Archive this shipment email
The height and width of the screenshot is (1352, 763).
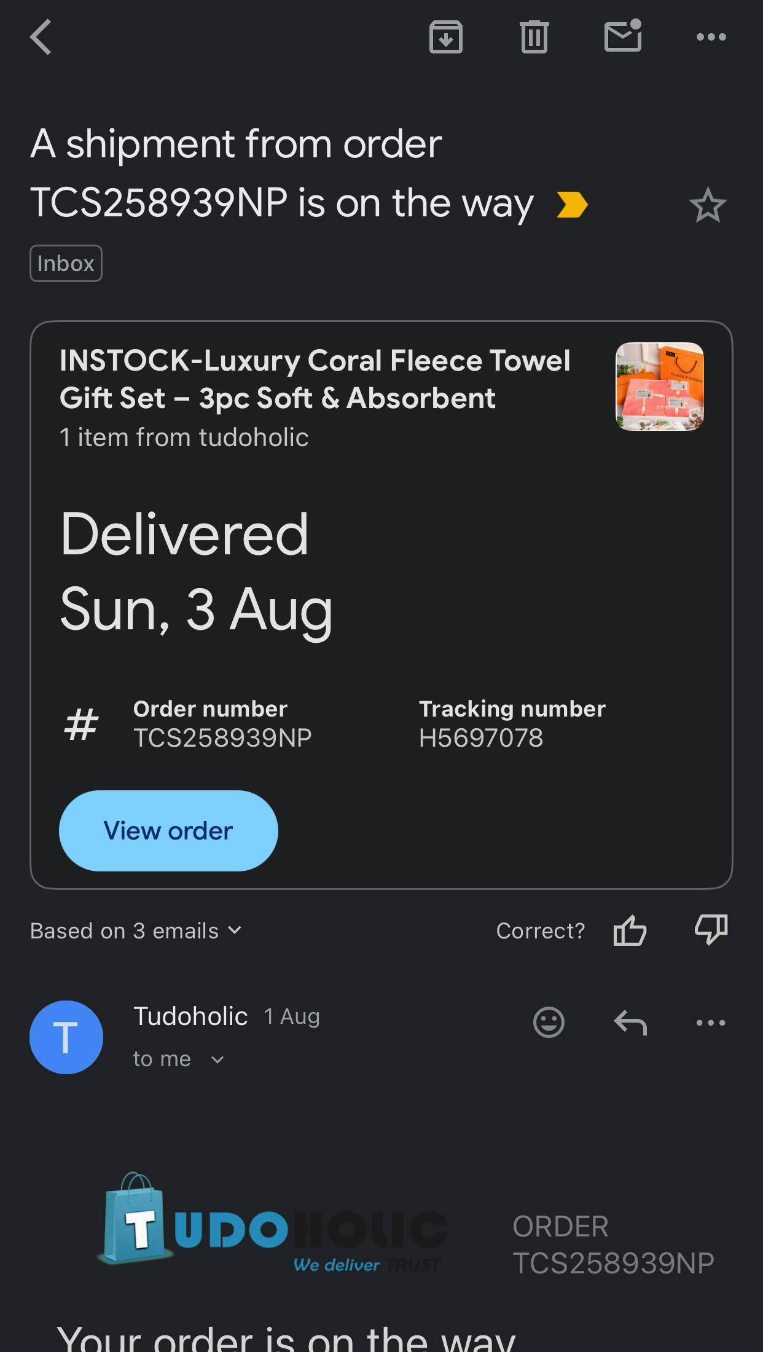click(445, 37)
